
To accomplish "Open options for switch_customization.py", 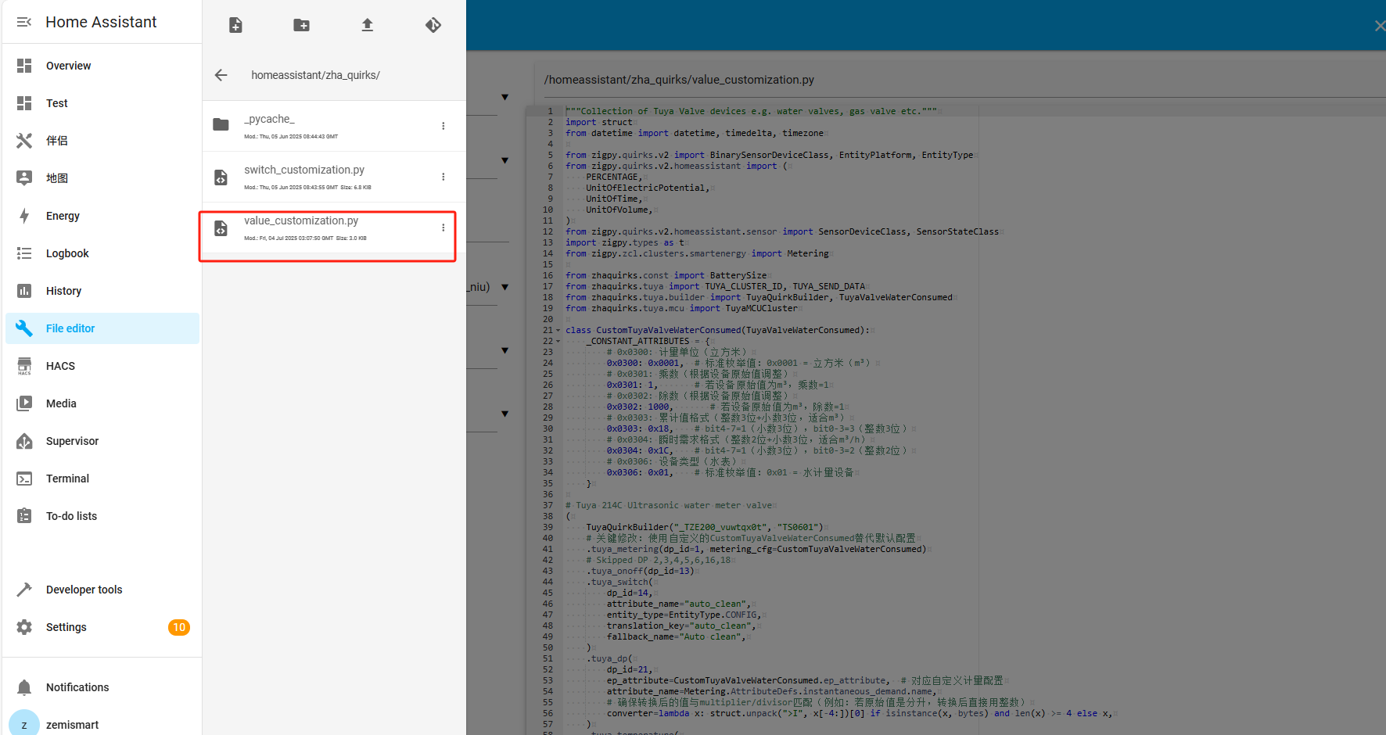I will [x=443, y=177].
